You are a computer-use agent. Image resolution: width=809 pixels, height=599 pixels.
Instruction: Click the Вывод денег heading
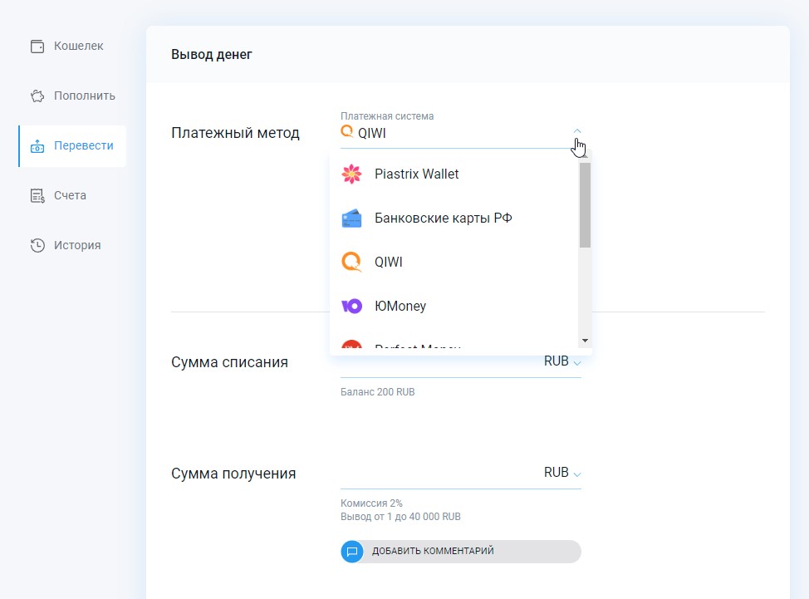(x=212, y=55)
